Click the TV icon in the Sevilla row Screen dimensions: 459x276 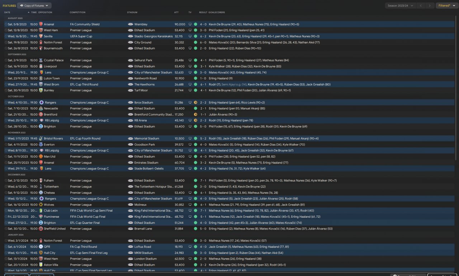(190, 36)
